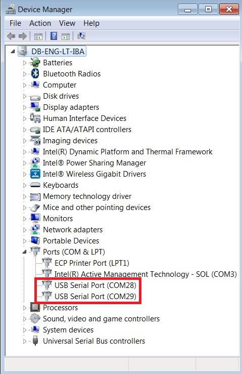Collapse the Ports (COM & LPT) node

pyautogui.click(x=24, y=252)
